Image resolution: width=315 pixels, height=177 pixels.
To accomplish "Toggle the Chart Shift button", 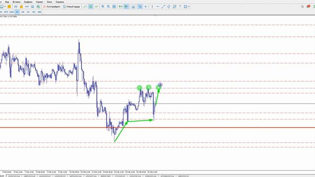I will (126, 6).
